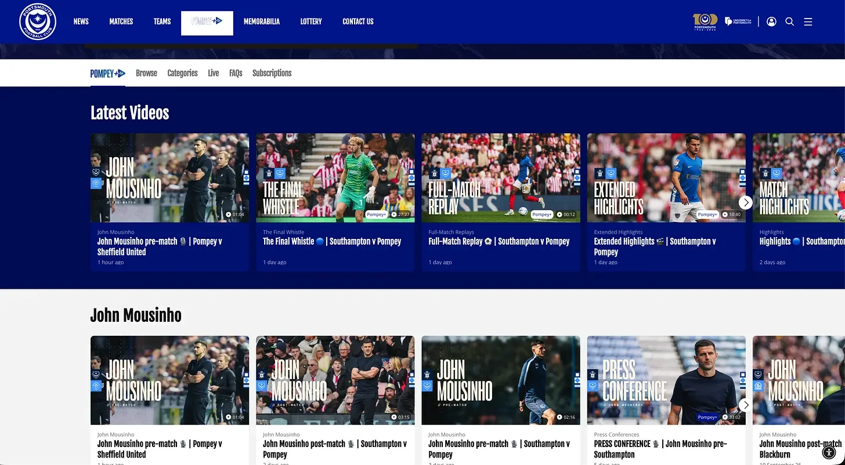Open the Lottery menu item
This screenshot has width=845, height=465.
[311, 21]
